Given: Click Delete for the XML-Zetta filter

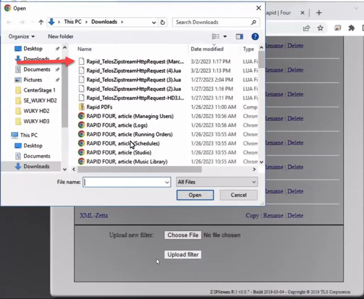Looking at the screenshot, I should (295, 216).
